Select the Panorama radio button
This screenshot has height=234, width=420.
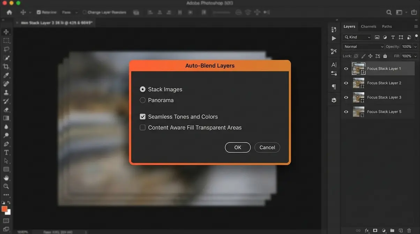pyautogui.click(x=143, y=100)
